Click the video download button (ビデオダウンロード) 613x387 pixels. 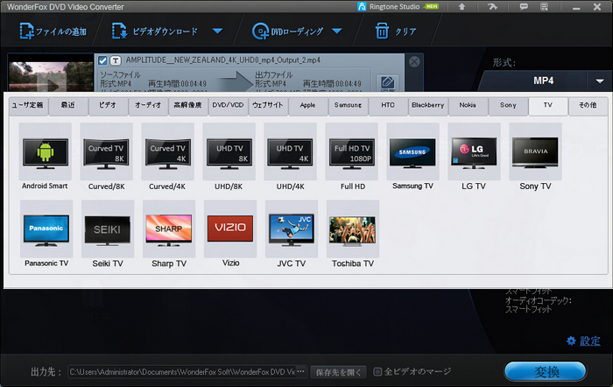click(x=155, y=32)
